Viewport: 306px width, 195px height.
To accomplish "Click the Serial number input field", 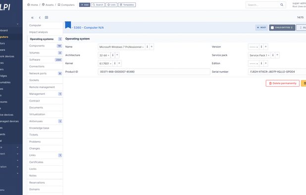I will (277, 72).
